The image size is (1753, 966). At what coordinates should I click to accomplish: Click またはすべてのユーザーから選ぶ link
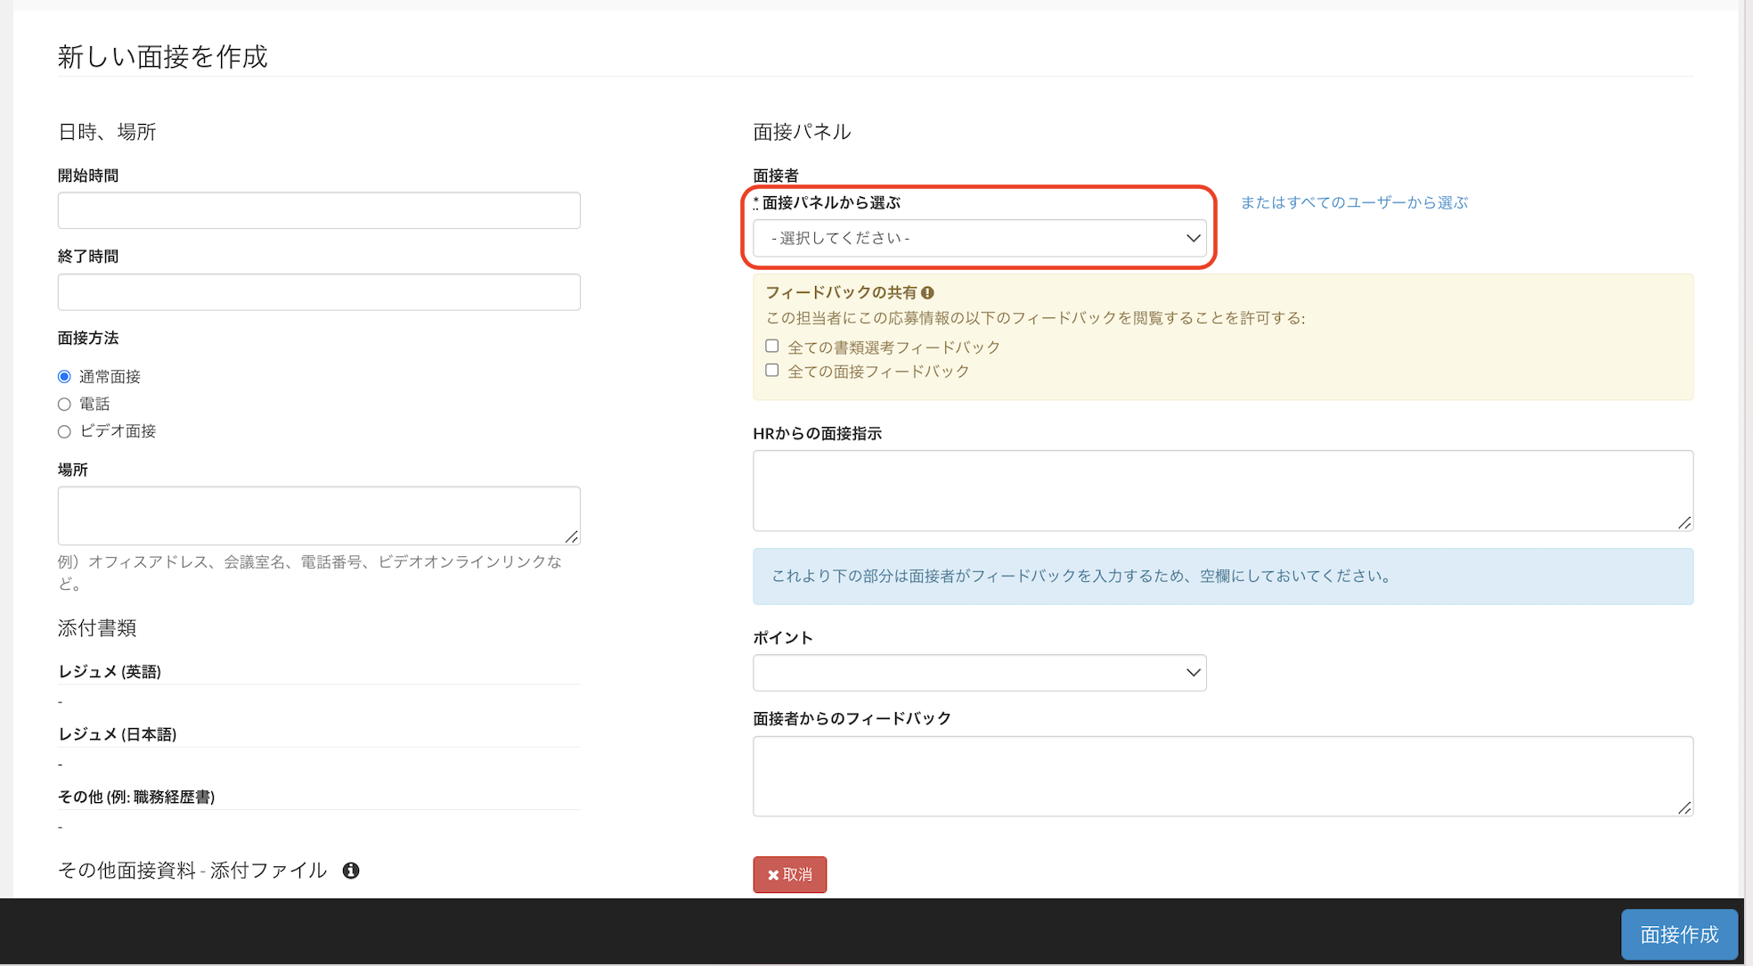1353,203
